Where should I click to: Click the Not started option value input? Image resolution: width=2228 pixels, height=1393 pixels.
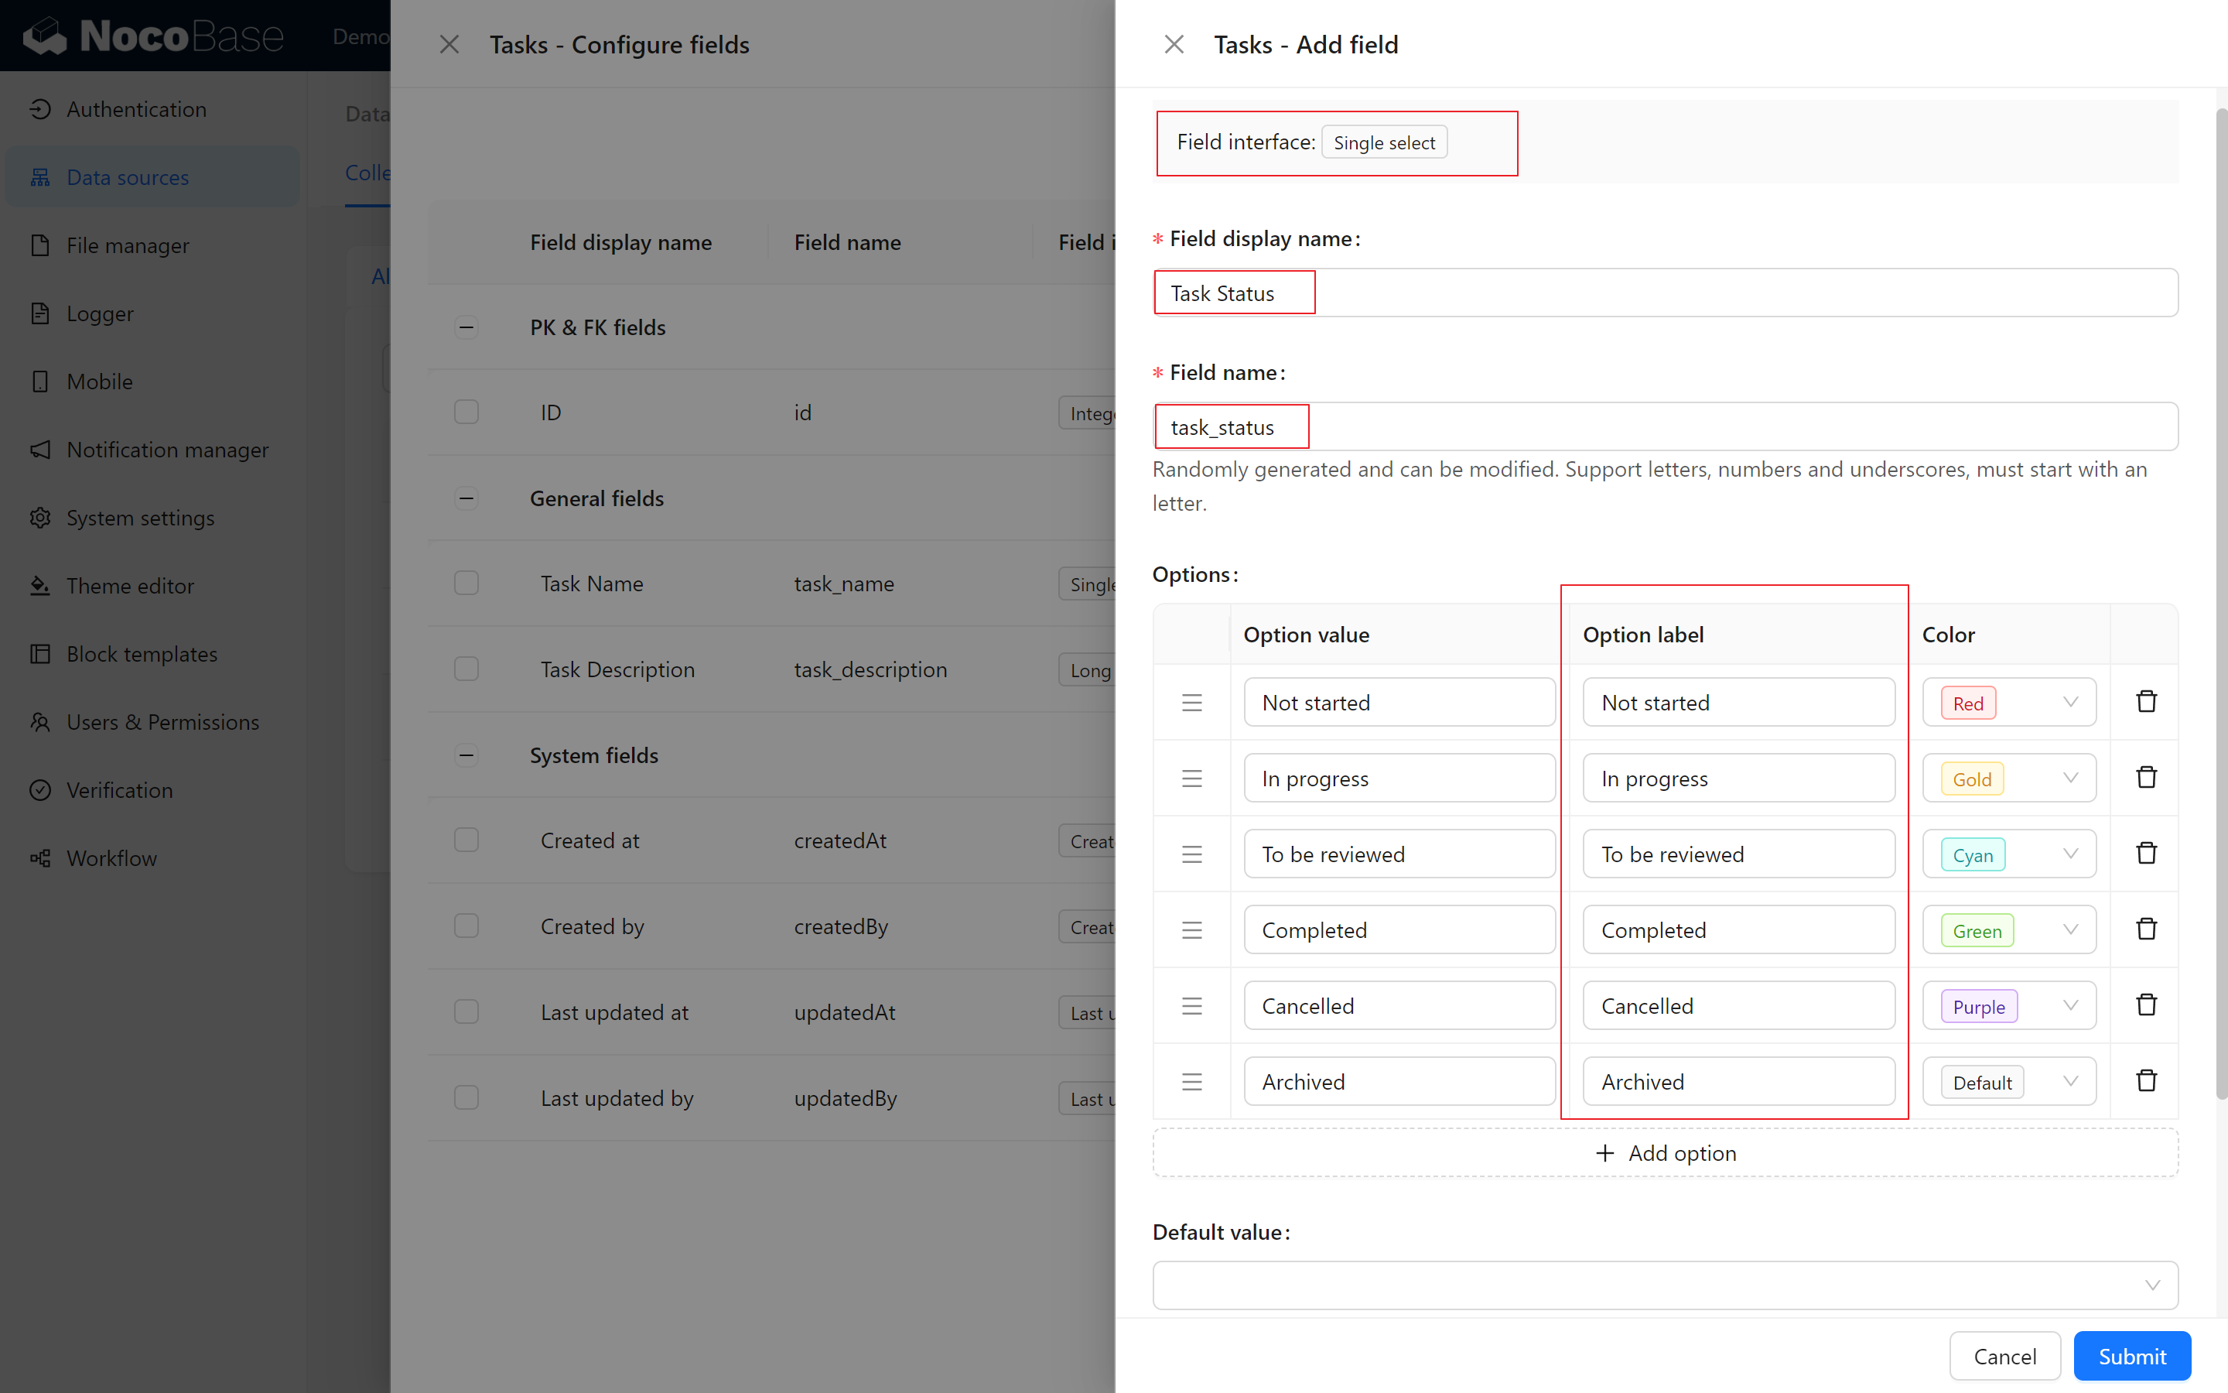[x=1399, y=703]
